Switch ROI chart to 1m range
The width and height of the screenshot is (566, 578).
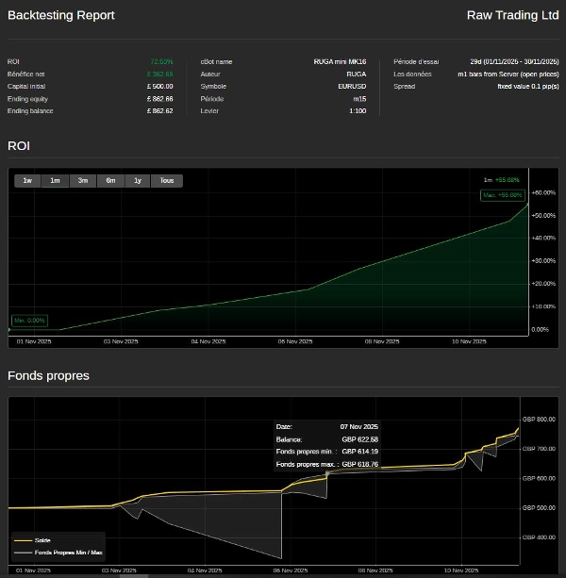point(55,180)
